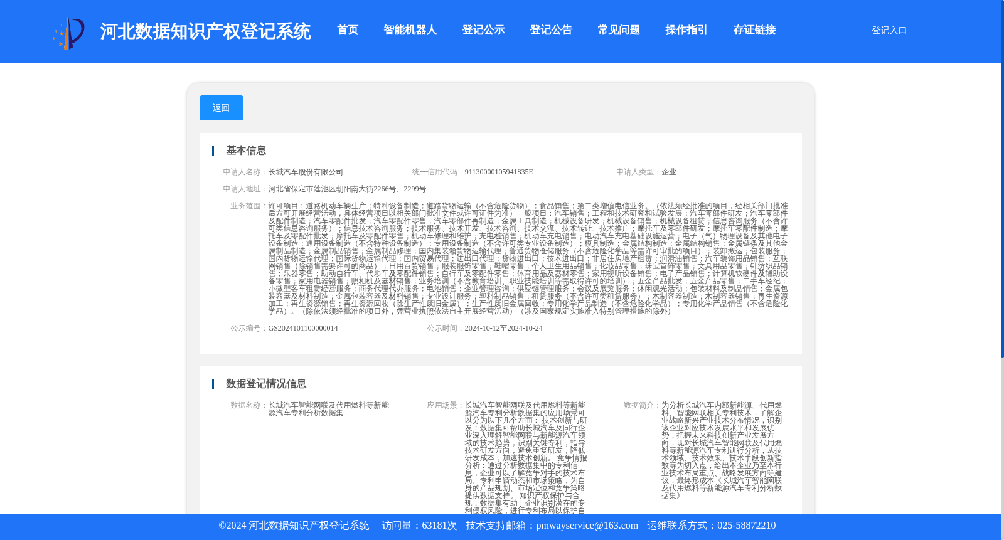Go to 登记公示 page

click(x=483, y=30)
